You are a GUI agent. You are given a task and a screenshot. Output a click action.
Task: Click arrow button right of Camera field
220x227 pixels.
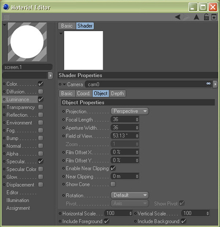(215, 84)
